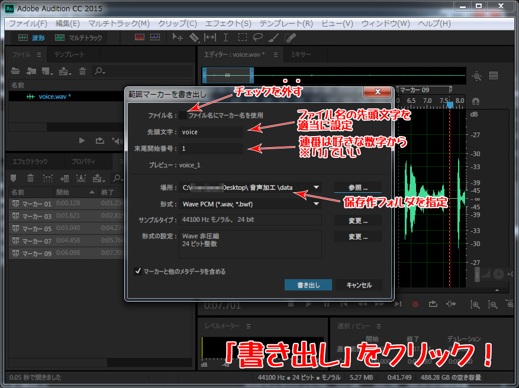Open Files panel Insert Into Multitrack dropdown

click(65, 71)
